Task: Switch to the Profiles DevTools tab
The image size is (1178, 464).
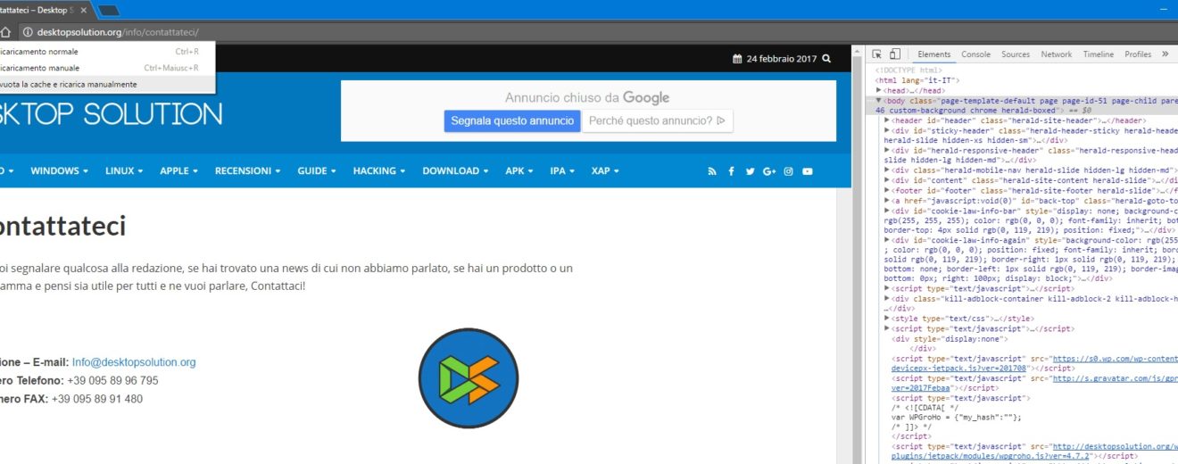Action: point(1138,54)
